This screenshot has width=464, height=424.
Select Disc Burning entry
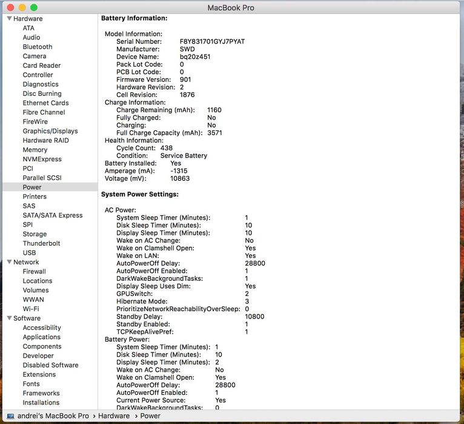pyautogui.click(x=42, y=93)
